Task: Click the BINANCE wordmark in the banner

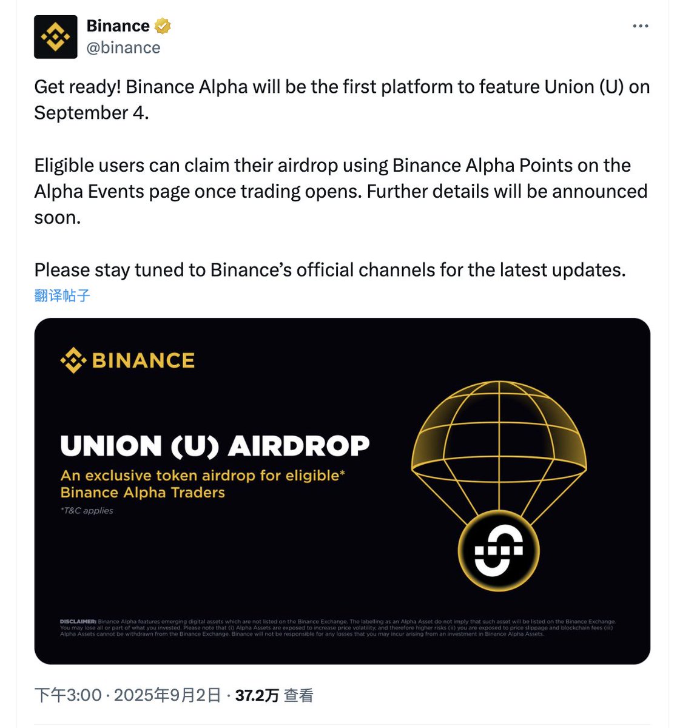Action: point(143,360)
